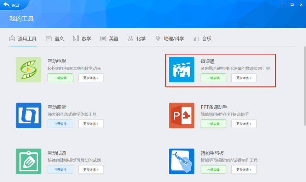View 更多详情 for 互动电影
This screenshot has width=306, height=182.
point(91,78)
